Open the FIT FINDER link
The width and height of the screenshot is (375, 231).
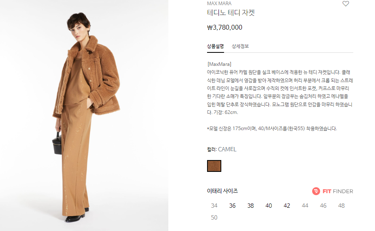point(333,191)
